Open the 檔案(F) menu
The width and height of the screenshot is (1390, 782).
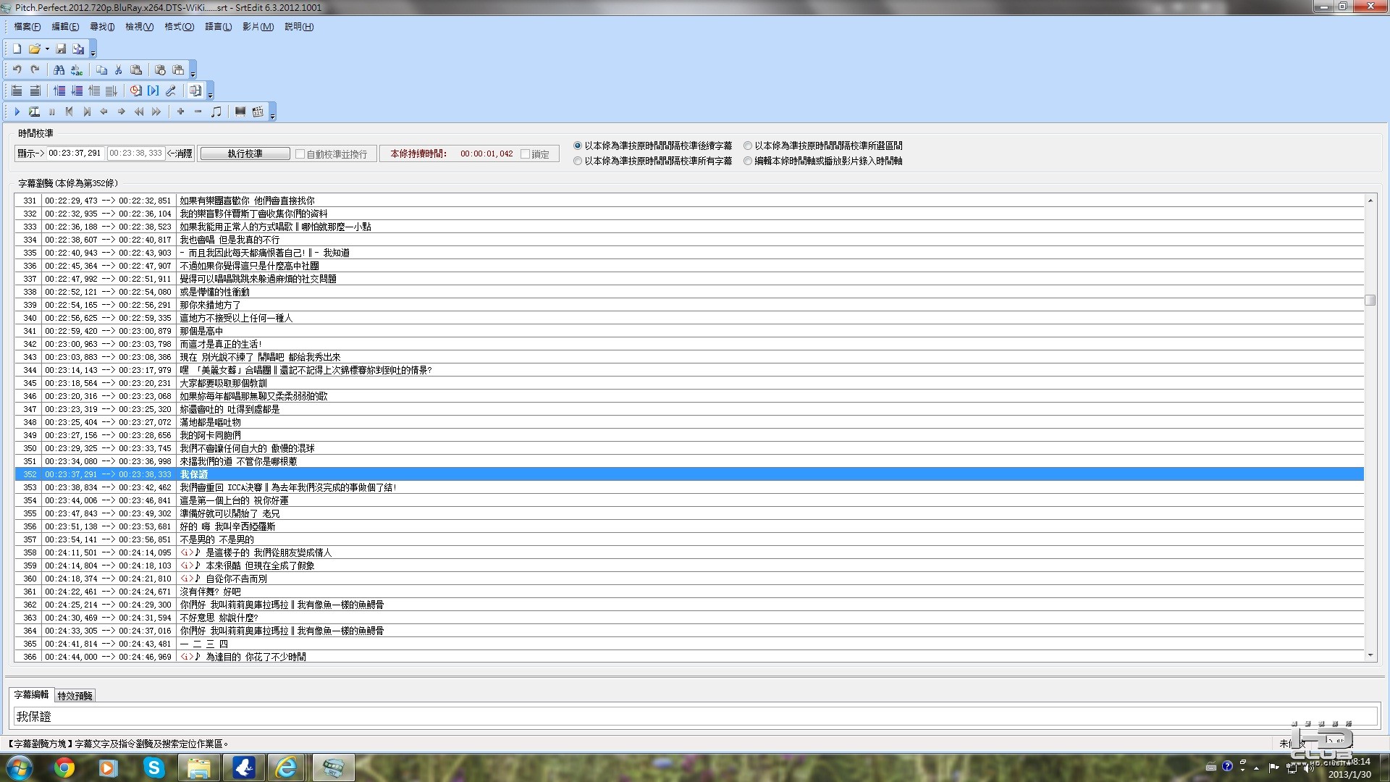(28, 27)
